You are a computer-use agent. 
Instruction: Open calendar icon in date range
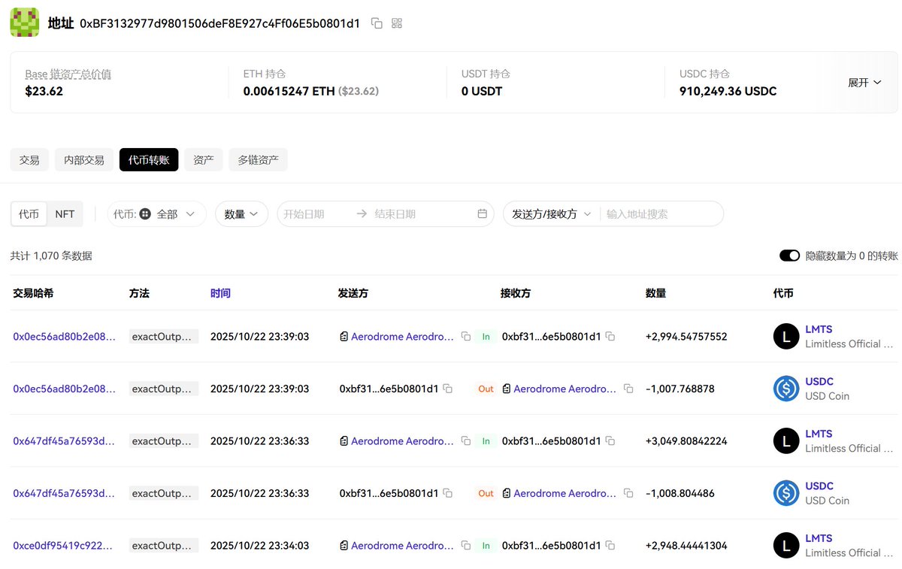tap(482, 214)
